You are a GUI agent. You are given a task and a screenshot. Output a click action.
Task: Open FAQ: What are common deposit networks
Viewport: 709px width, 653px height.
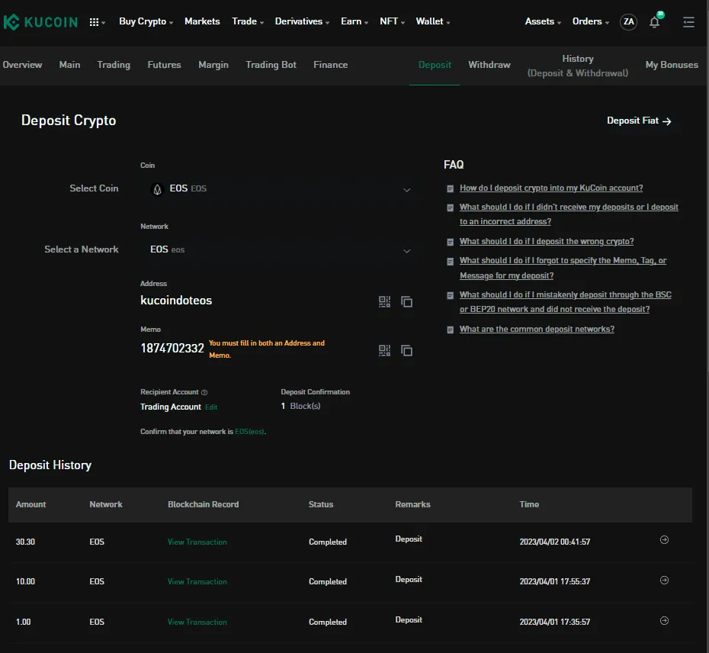537,329
